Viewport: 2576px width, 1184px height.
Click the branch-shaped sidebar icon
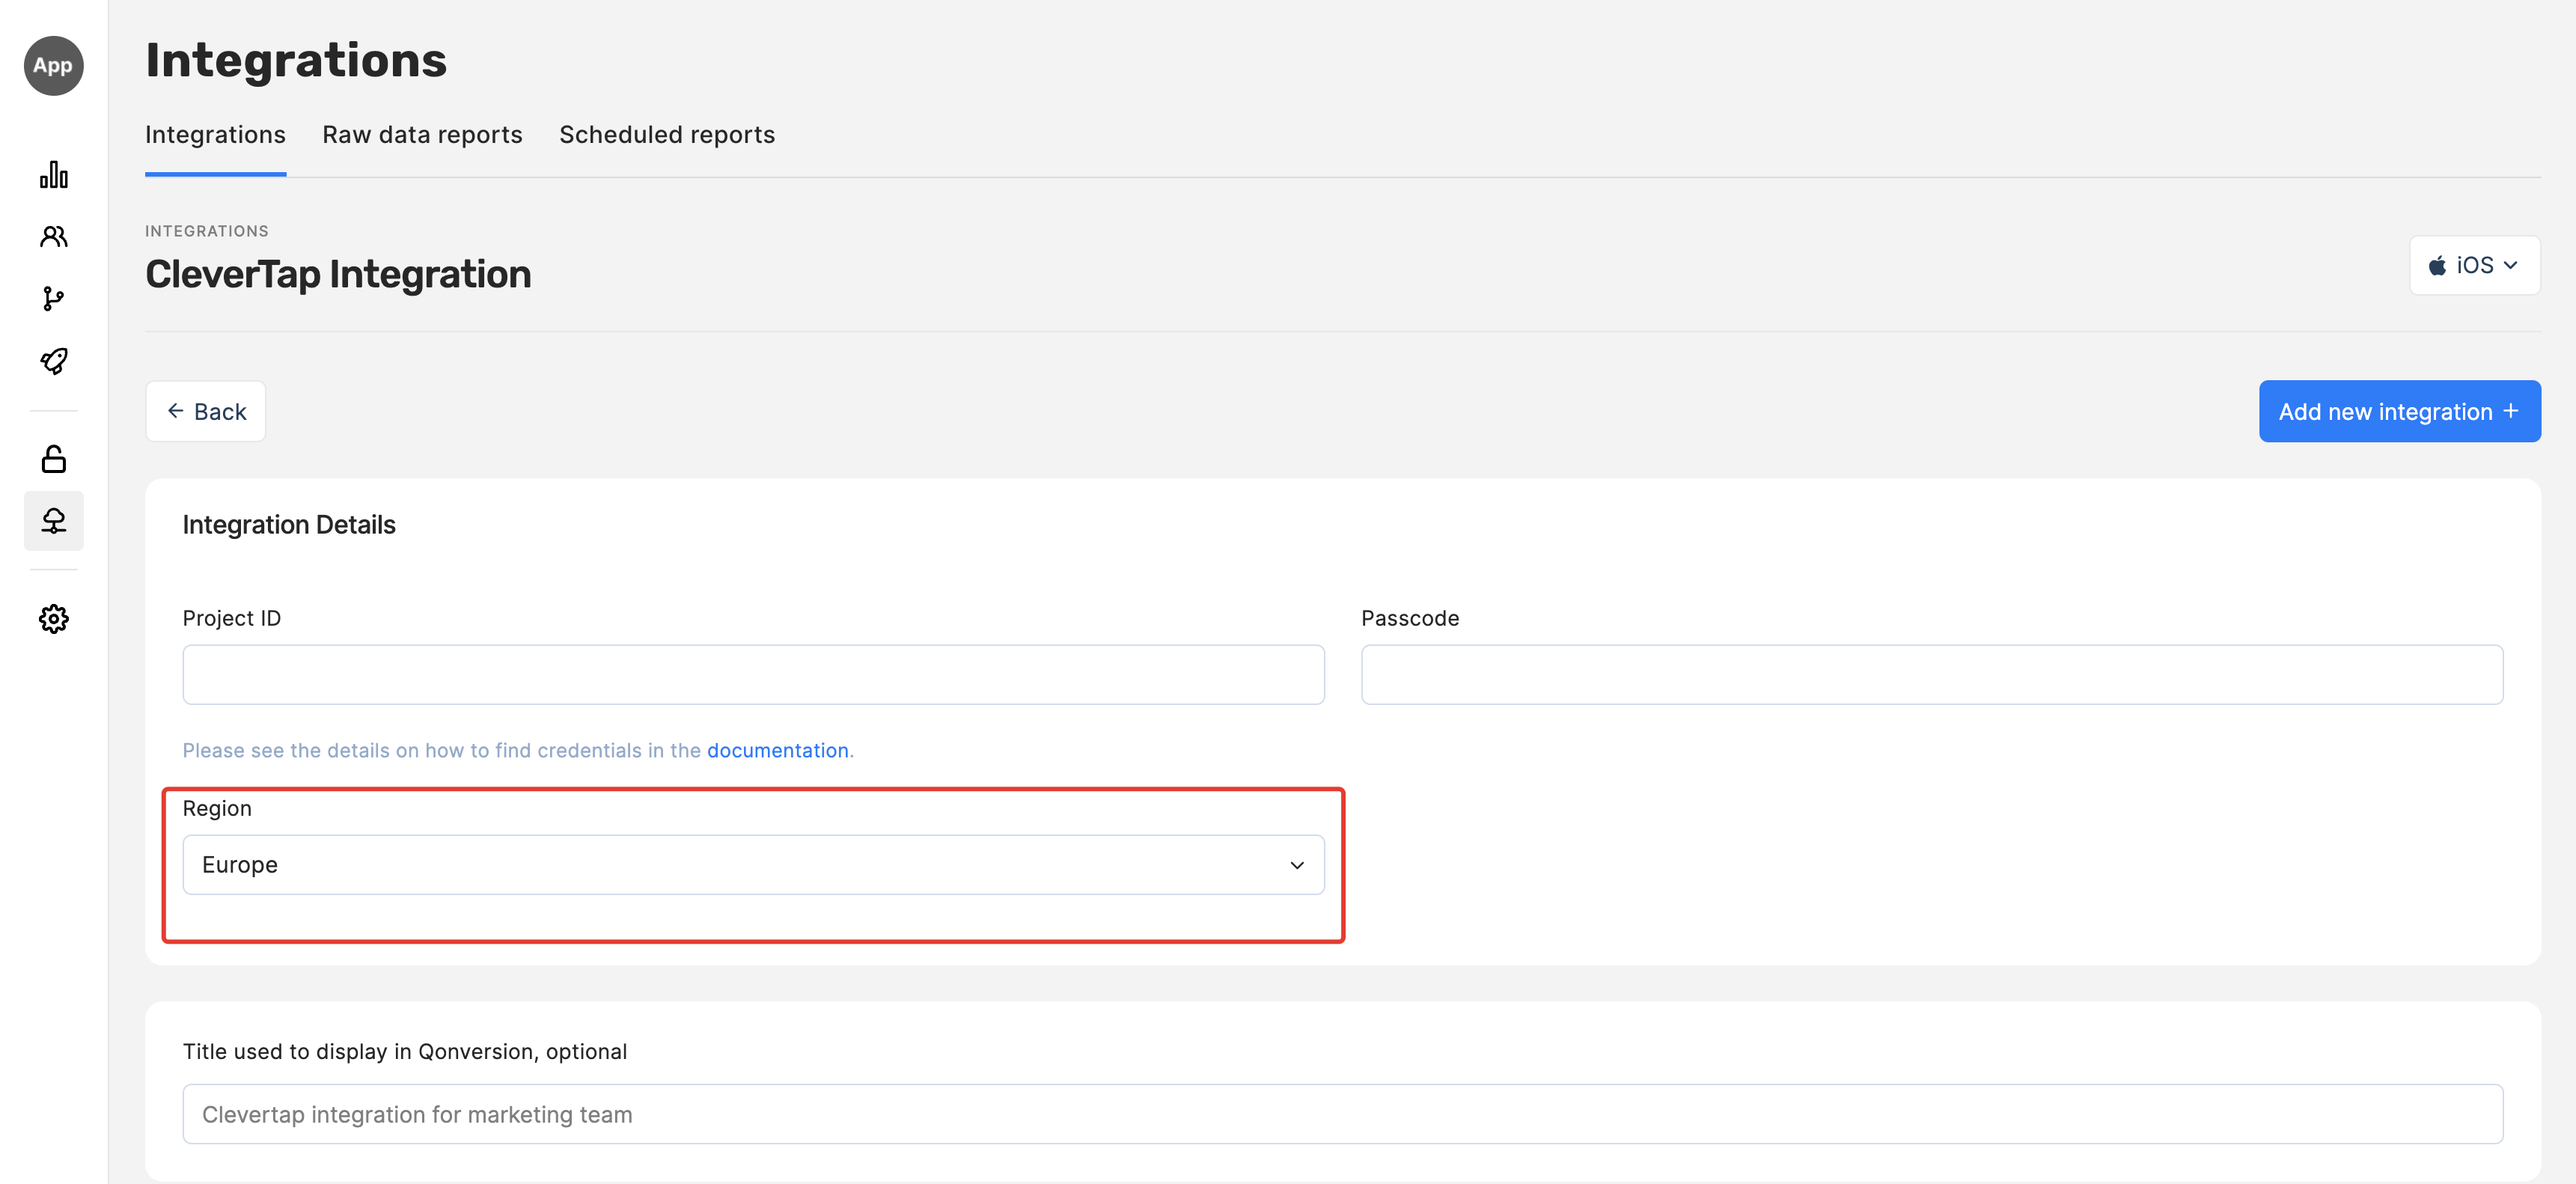point(53,298)
